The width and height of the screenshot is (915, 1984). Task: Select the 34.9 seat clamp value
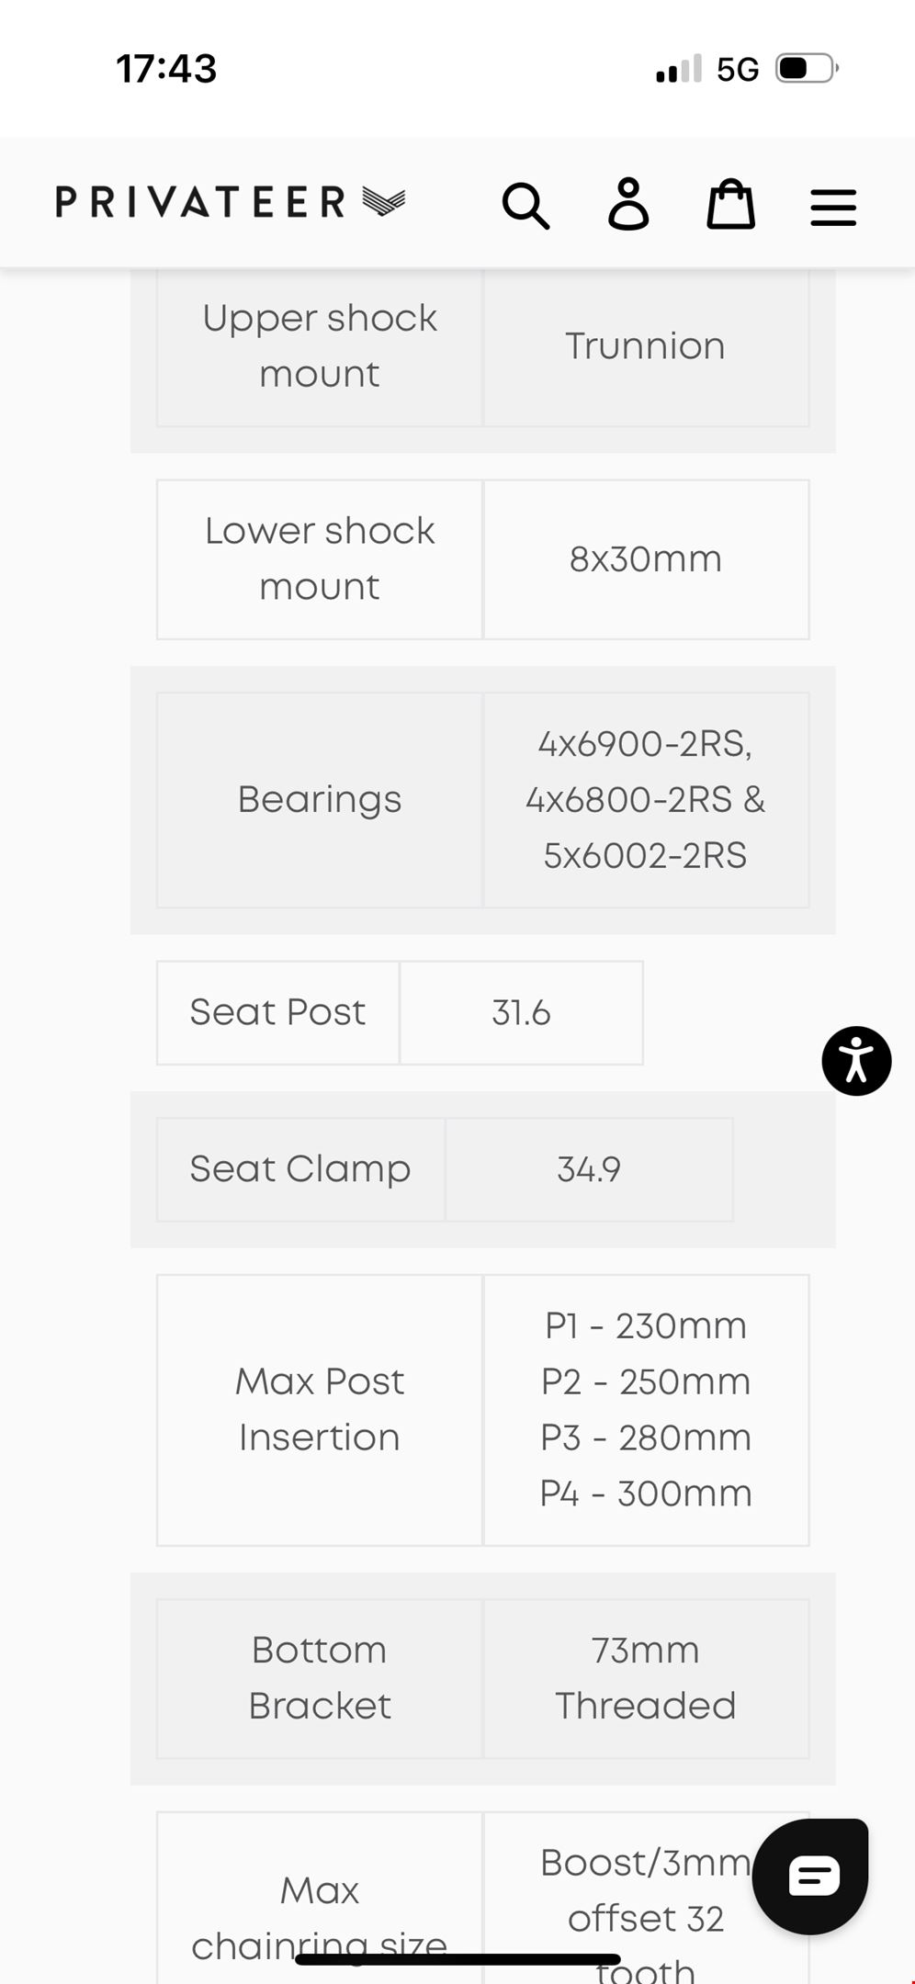tap(589, 1169)
